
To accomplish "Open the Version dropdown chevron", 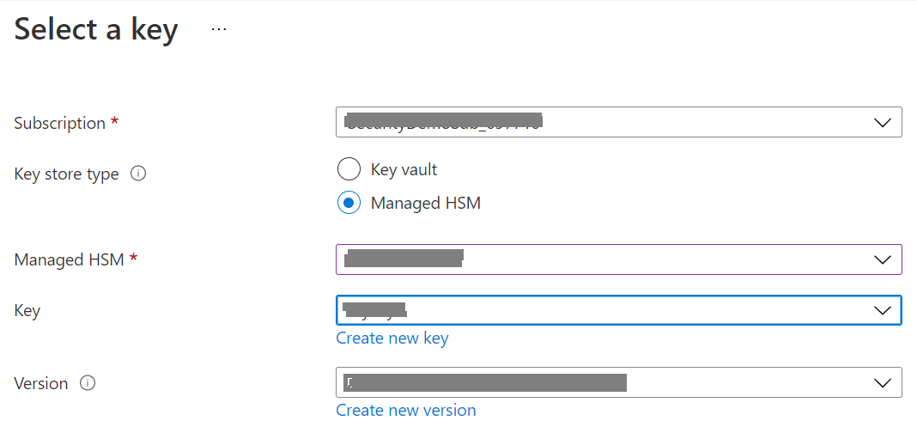I will pos(883,382).
